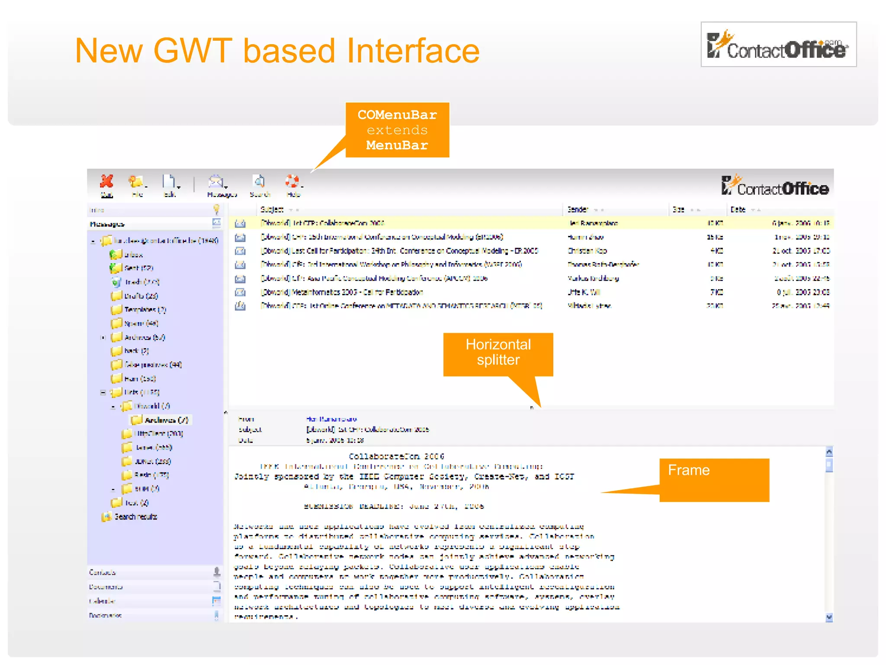Open the Workshop on Philosophy and Informatics message

pyautogui.click(x=531, y=265)
